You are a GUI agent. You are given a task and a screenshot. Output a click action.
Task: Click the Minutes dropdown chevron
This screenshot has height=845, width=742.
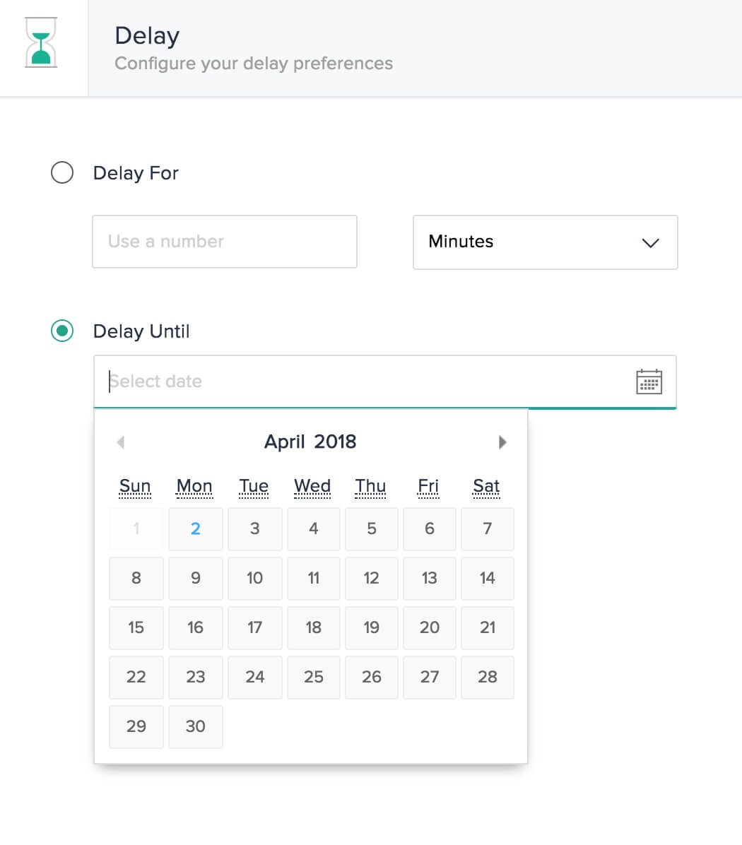coord(650,243)
